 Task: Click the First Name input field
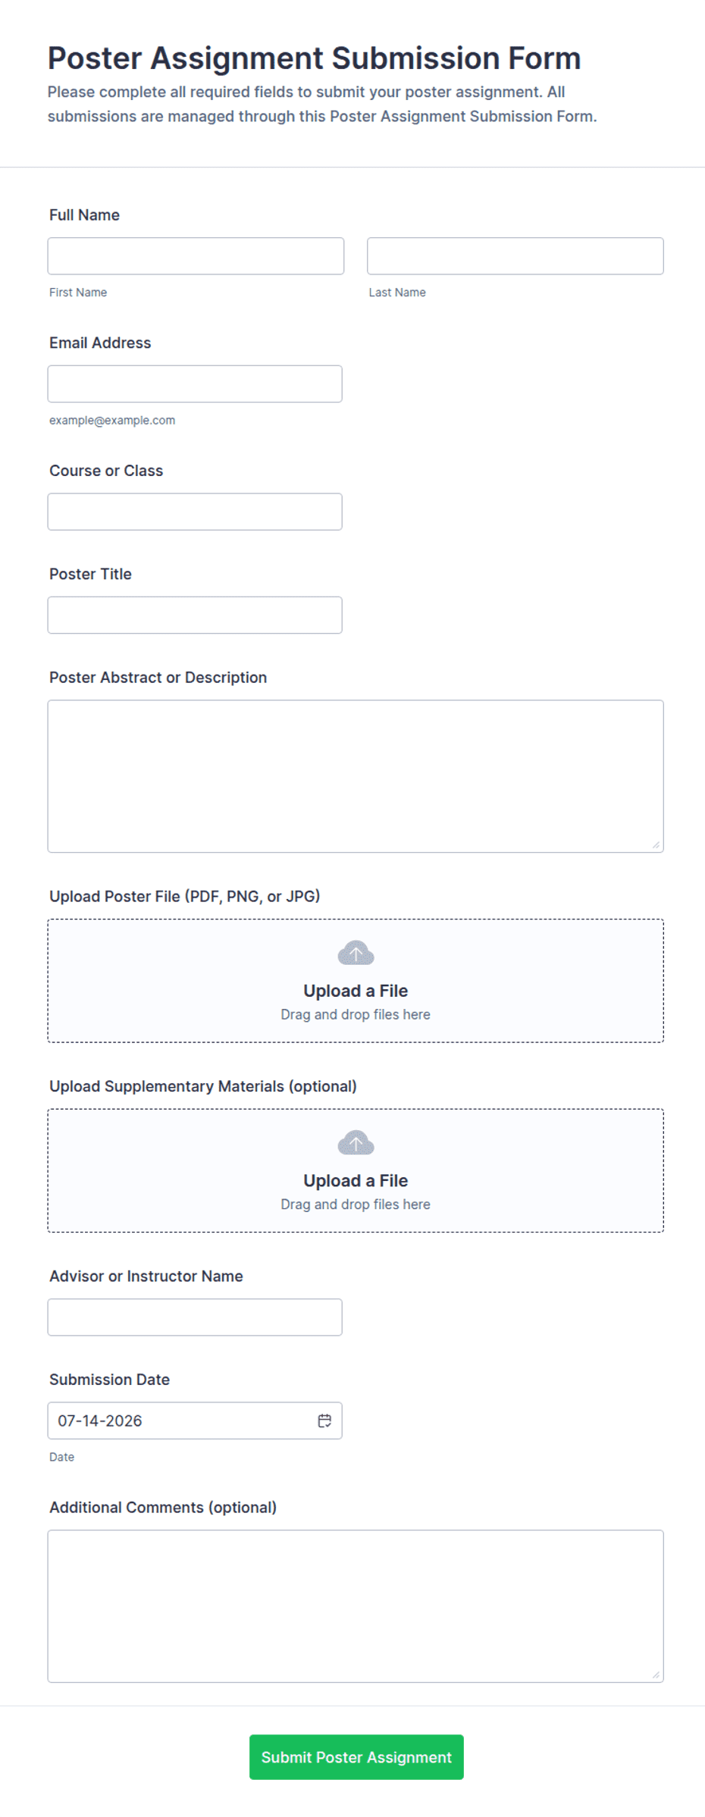pos(196,256)
